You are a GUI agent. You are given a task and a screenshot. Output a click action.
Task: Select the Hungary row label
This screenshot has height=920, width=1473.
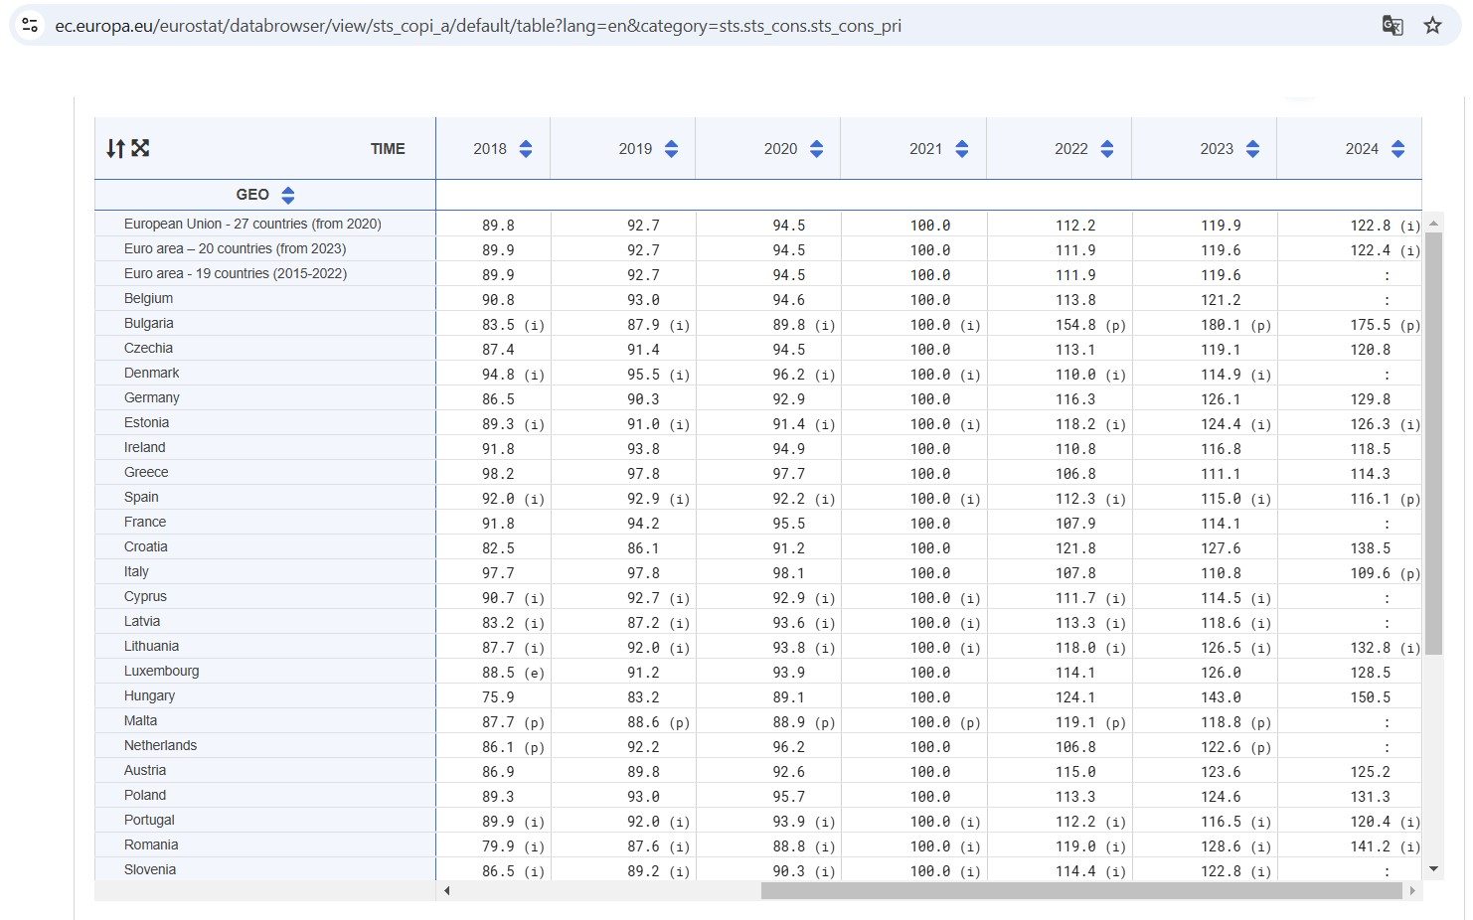click(x=149, y=696)
